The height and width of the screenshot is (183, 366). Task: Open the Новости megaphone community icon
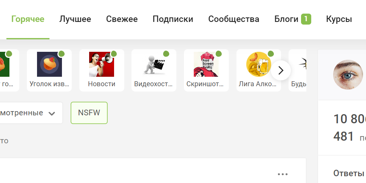tap(102, 64)
